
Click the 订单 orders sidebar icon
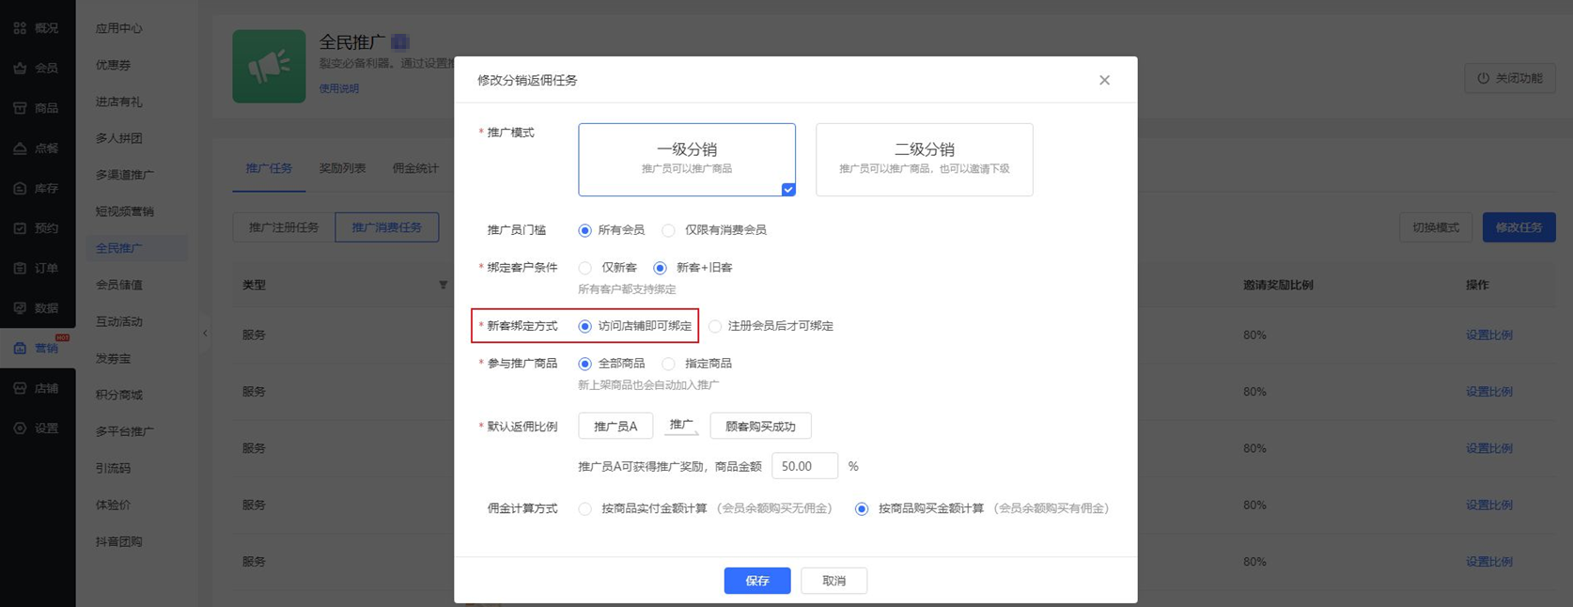[x=20, y=269]
